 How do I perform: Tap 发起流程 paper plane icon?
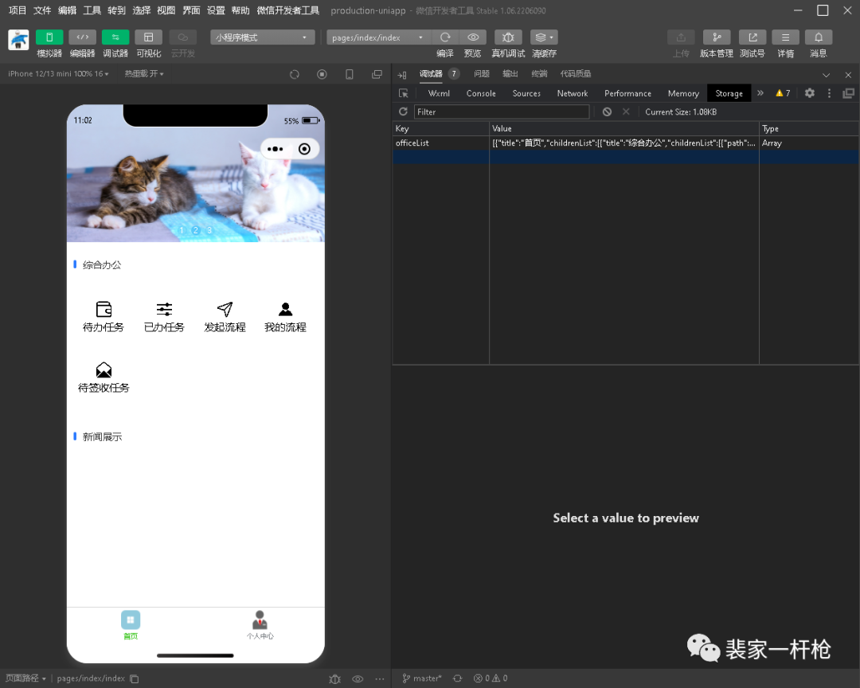225,309
